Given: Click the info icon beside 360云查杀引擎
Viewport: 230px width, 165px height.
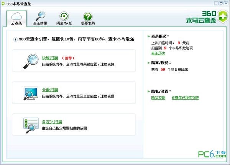Looking at the screenshot, I should (15, 39).
